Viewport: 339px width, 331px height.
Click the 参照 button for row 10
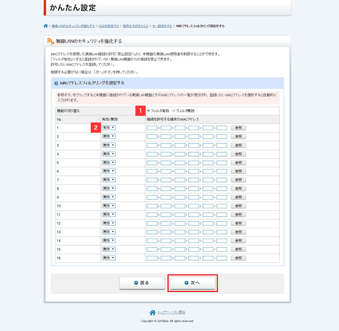[238, 206]
